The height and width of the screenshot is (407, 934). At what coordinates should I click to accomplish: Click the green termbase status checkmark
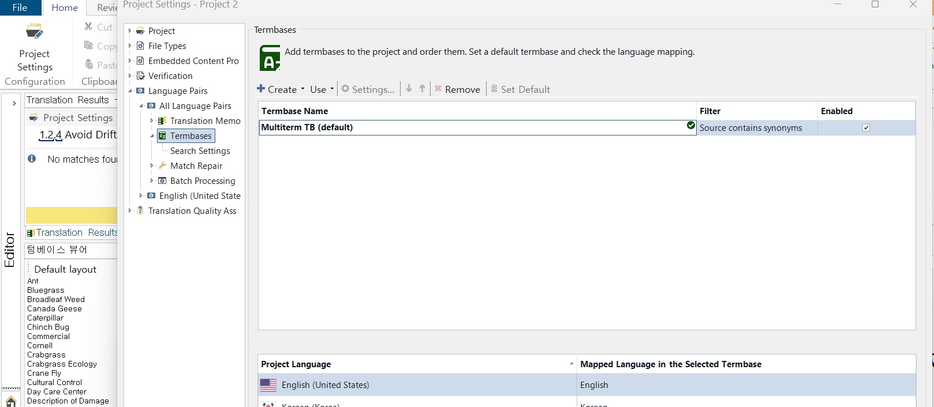(x=690, y=125)
